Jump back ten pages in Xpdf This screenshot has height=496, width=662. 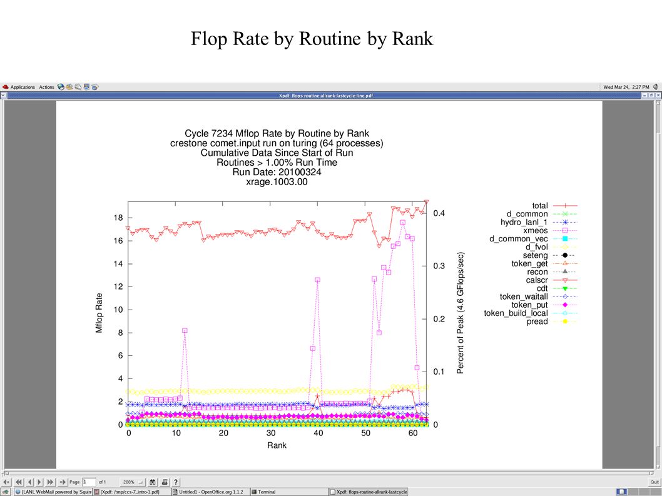click(19, 482)
